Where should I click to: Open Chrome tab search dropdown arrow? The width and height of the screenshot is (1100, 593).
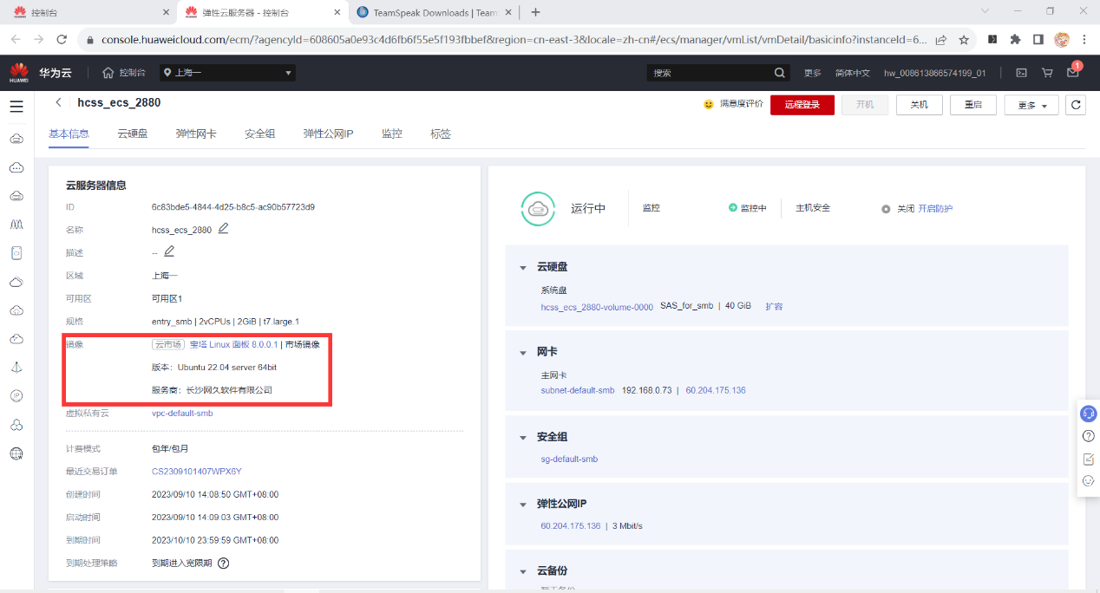point(985,11)
